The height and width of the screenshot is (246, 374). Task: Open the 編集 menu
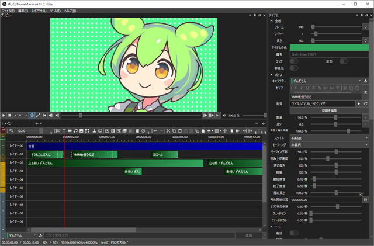click(x=23, y=11)
